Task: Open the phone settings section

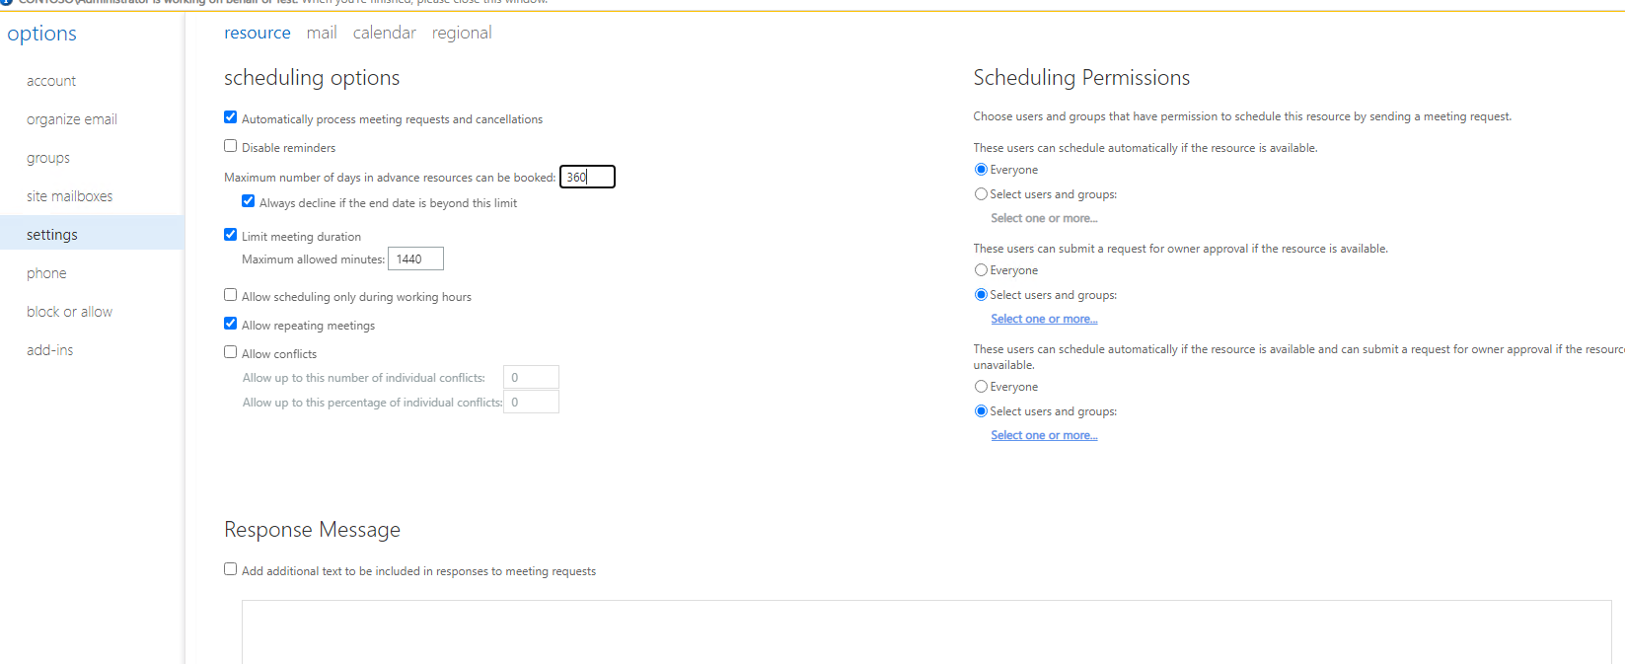Action: click(x=45, y=272)
